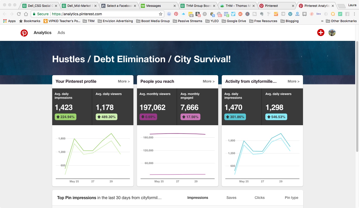Click the Pinterest save extension icon
The image size is (359, 208).
coord(176,14)
